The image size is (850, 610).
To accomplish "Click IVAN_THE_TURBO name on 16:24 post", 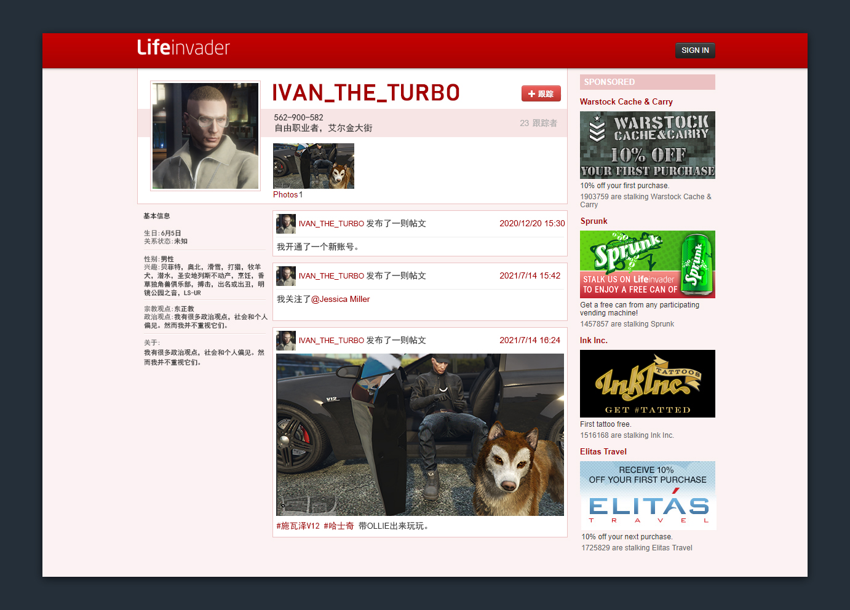I will (332, 341).
